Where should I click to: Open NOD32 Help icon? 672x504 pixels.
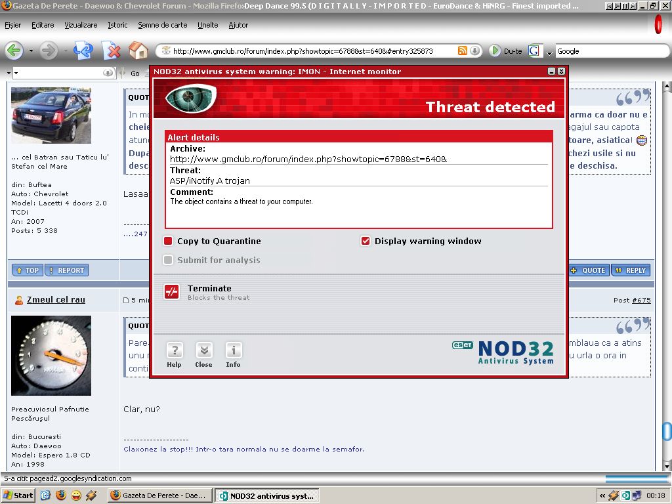coord(175,350)
